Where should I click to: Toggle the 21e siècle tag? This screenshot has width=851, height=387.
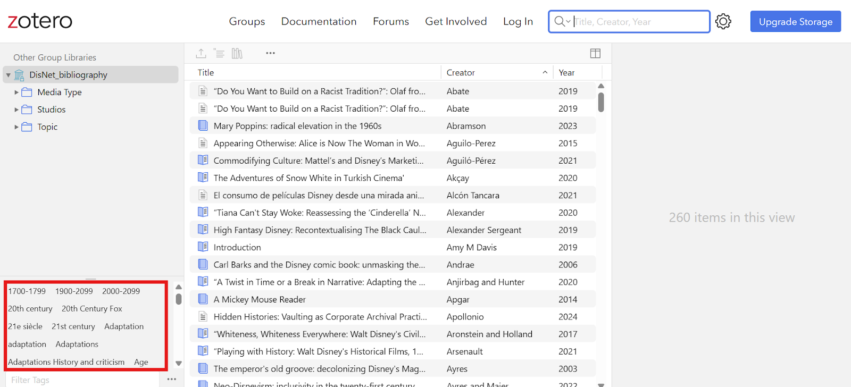click(x=25, y=326)
